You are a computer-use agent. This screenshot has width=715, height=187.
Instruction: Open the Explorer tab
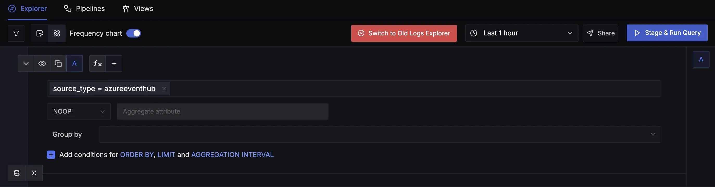click(x=27, y=9)
